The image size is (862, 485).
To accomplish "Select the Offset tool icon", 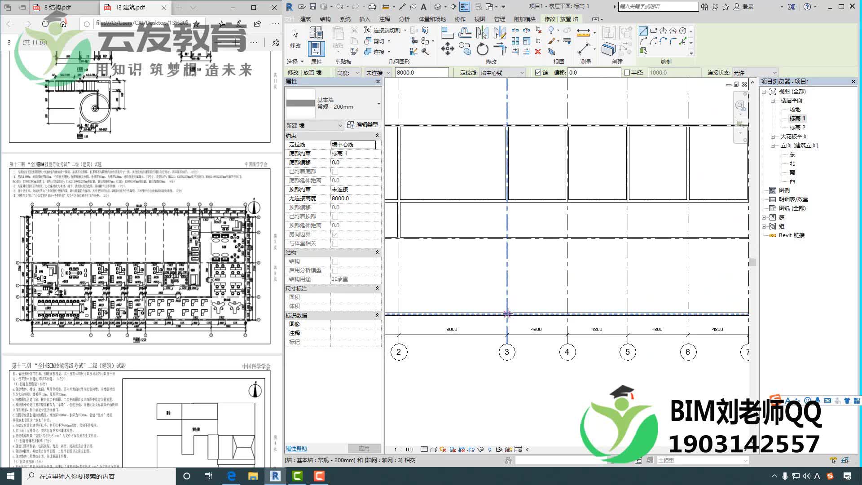I will tap(465, 32).
